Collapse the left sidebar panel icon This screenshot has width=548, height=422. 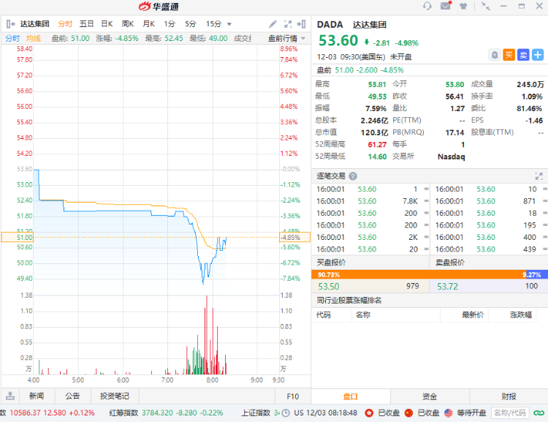(x=10, y=24)
